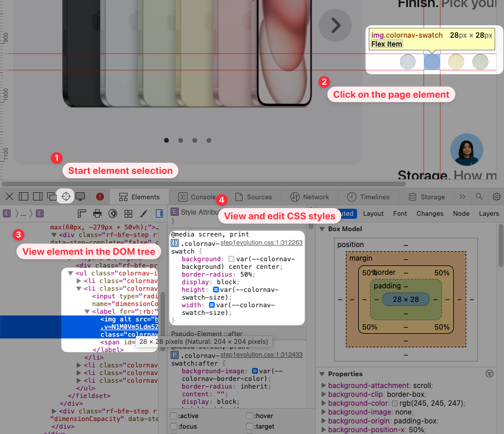Open the Properties filter options icon

(489, 374)
